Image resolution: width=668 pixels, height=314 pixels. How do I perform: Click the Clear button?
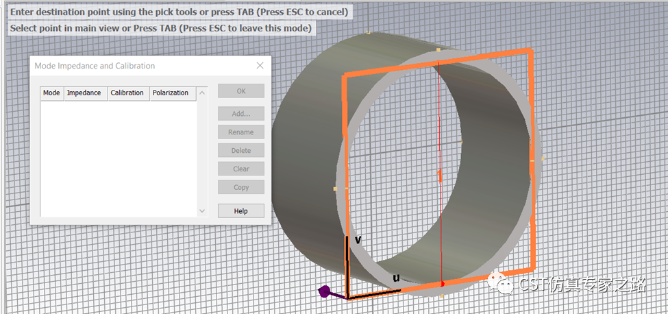241,169
